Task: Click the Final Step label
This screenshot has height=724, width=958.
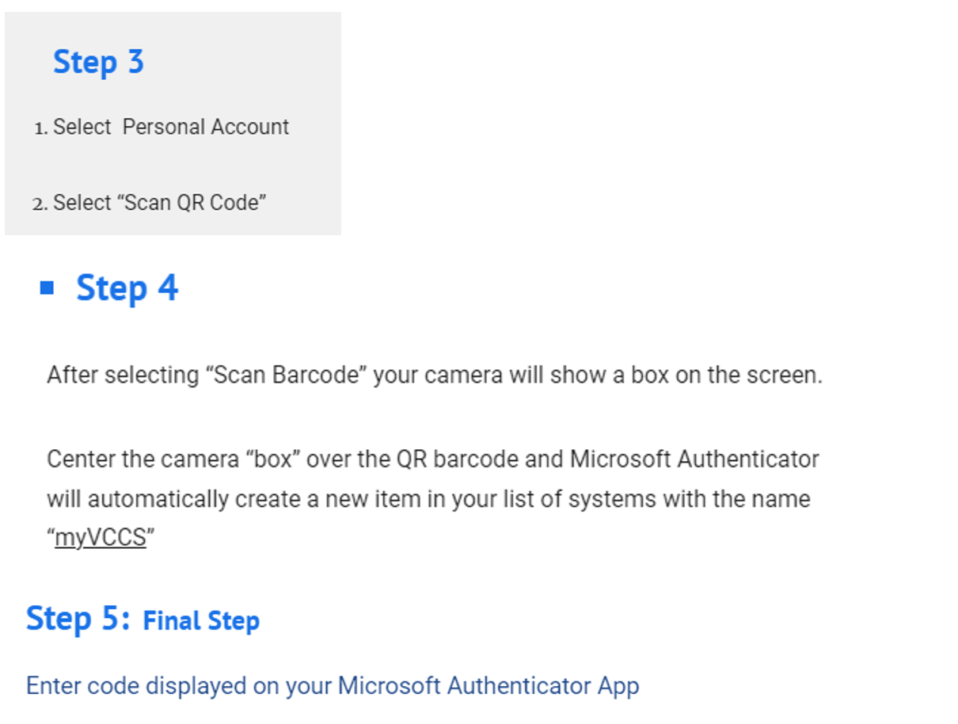Action: 201,620
